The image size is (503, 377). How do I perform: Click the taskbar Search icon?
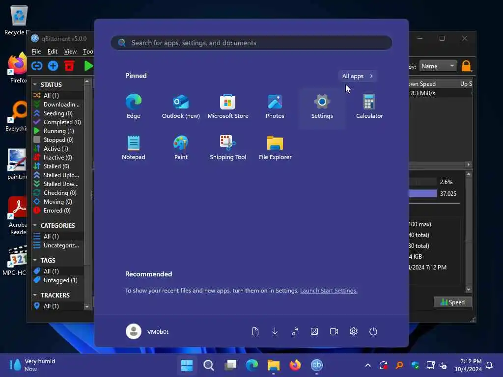(208, 365)
